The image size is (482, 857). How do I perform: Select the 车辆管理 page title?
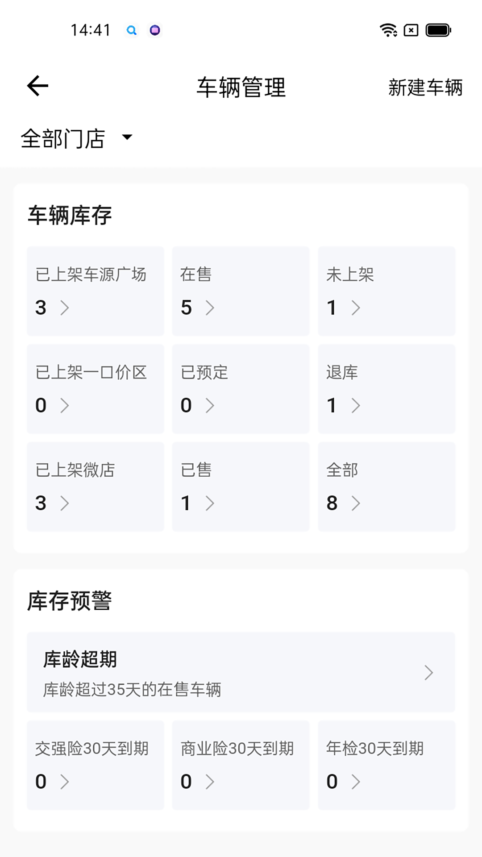(241, 87)
